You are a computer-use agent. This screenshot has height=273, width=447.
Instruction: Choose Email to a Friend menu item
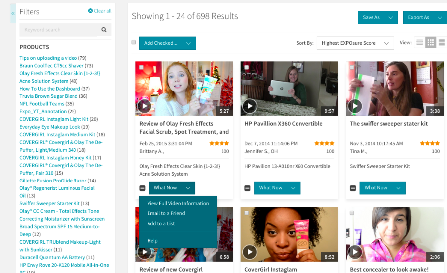(x=166, y=213)
